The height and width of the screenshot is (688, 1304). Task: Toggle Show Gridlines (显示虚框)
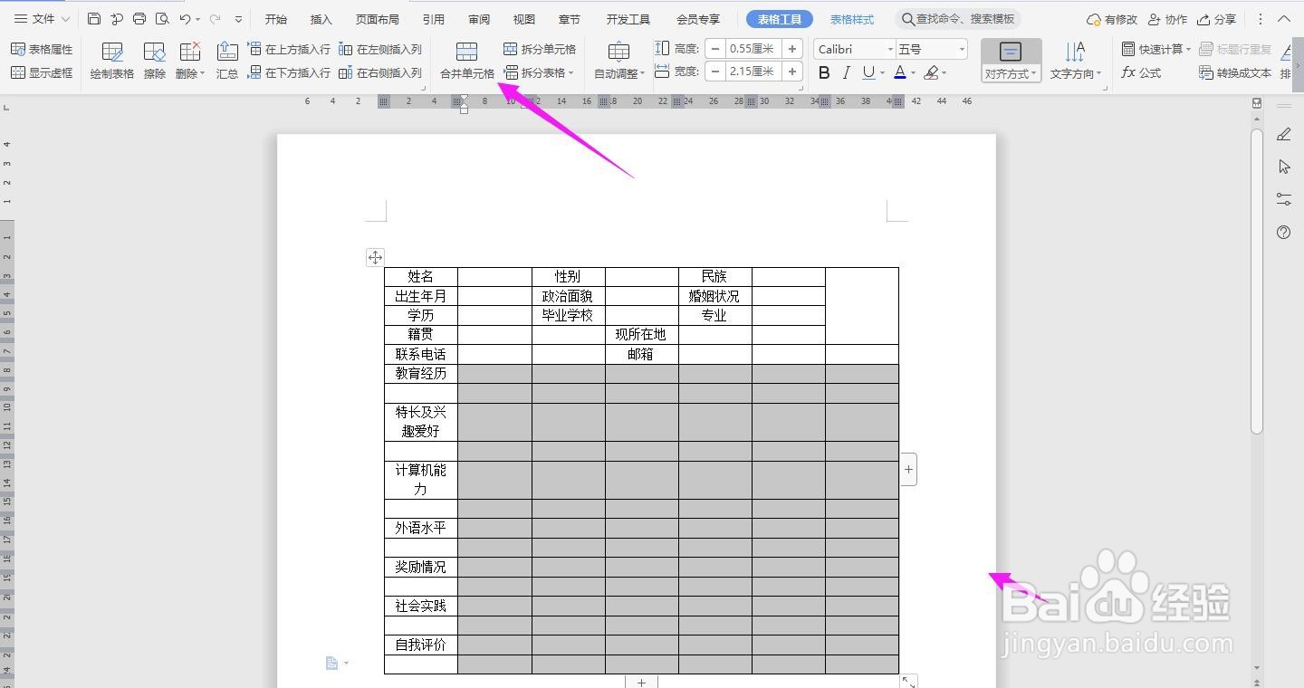tap(42, 72)
